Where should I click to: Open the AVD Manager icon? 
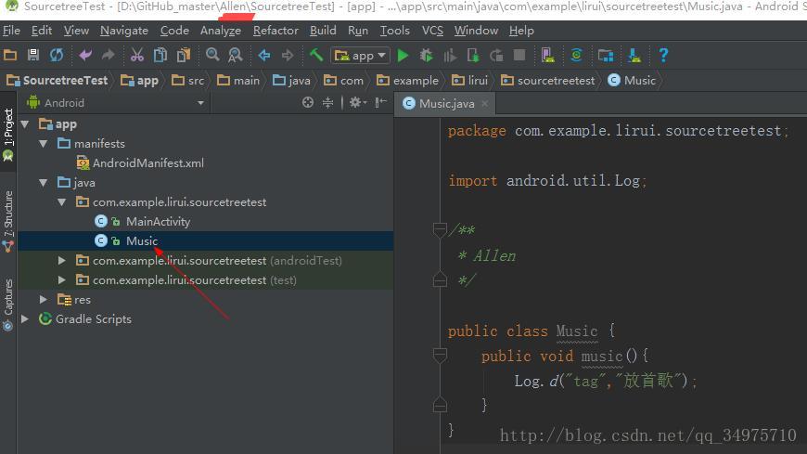coord(547,55)
